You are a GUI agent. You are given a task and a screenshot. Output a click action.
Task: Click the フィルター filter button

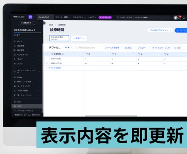click(142, 48)
